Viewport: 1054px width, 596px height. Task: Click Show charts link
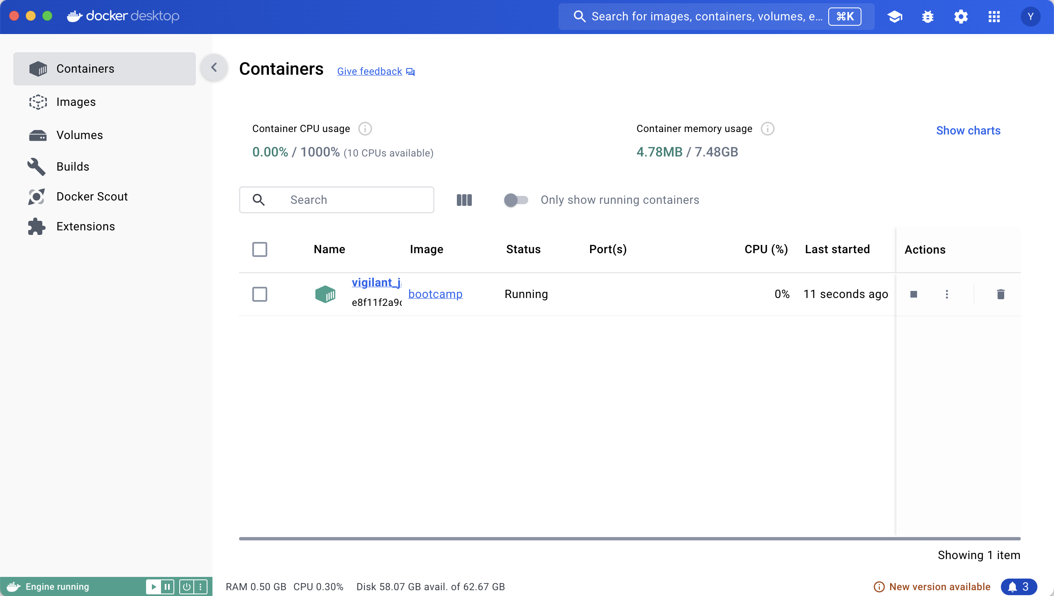point(968,131)
